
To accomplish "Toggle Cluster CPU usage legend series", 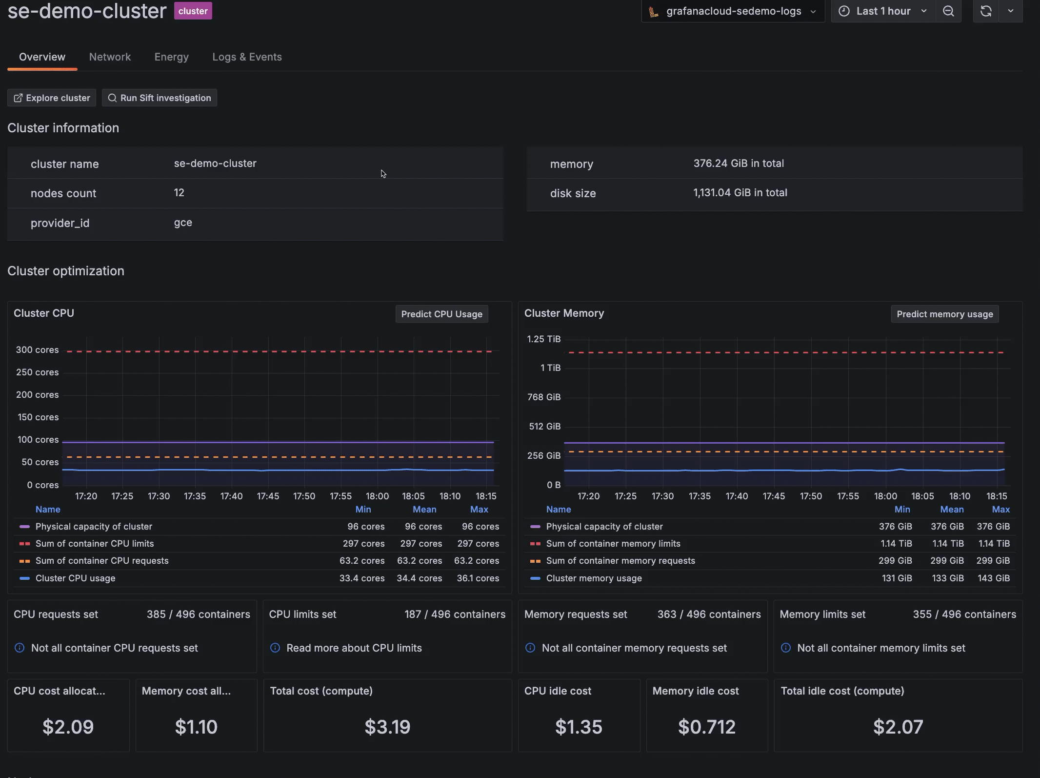I will (75, 578).
